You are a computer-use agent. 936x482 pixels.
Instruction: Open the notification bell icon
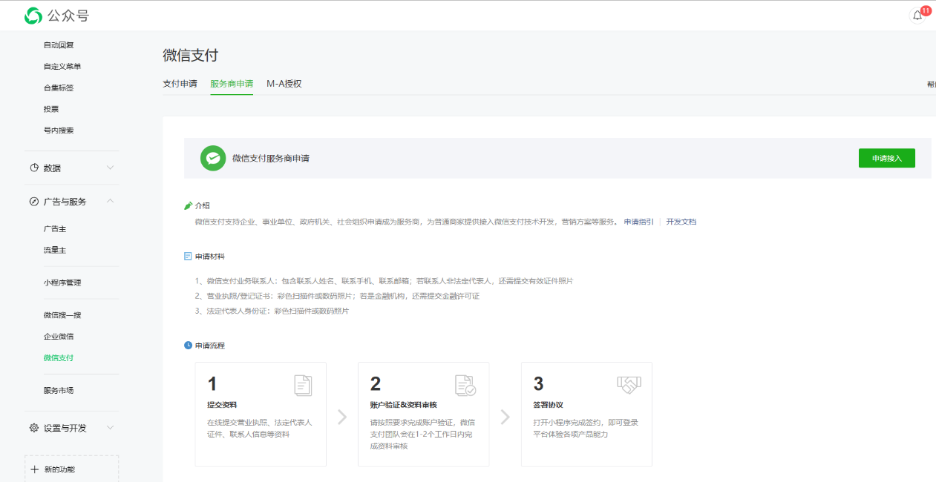[x=917, y=16]
